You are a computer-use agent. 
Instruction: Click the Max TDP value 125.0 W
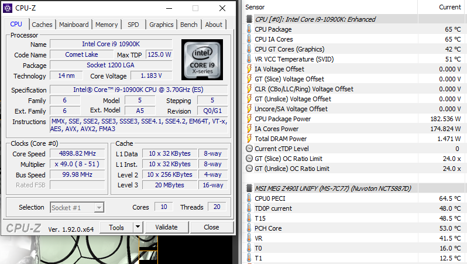159,54
